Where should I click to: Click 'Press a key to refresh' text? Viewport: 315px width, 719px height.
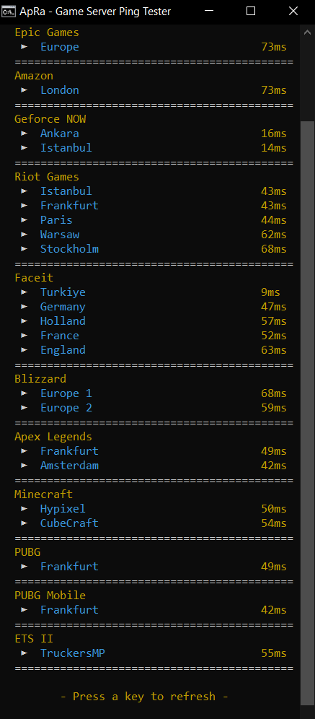pyautogui.click(x=144, y=697)
